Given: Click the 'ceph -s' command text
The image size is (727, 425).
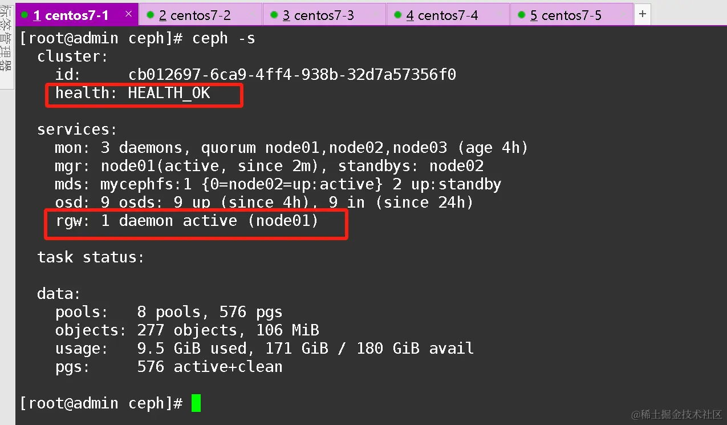Looking at the screenshot, I should tap(224, 38).
